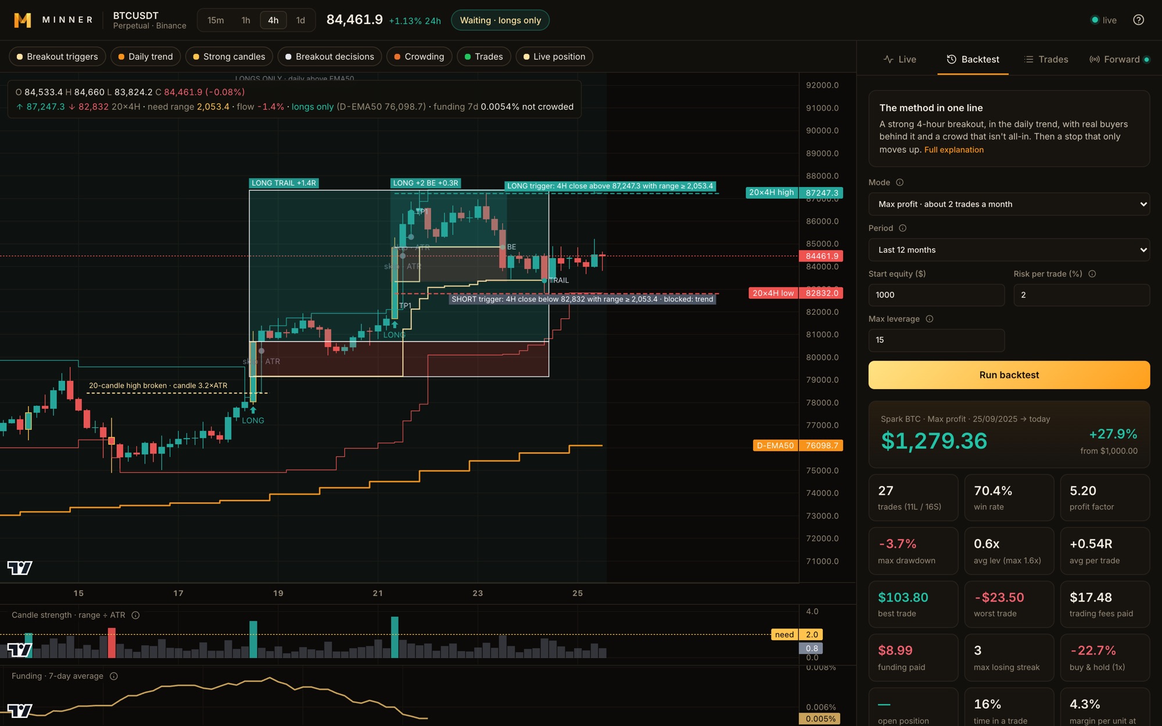Click the -$23.50 worst trade card
The height and width of the screenshot is (726, 1162).
pyautogui.click(x=1009, y=604)
